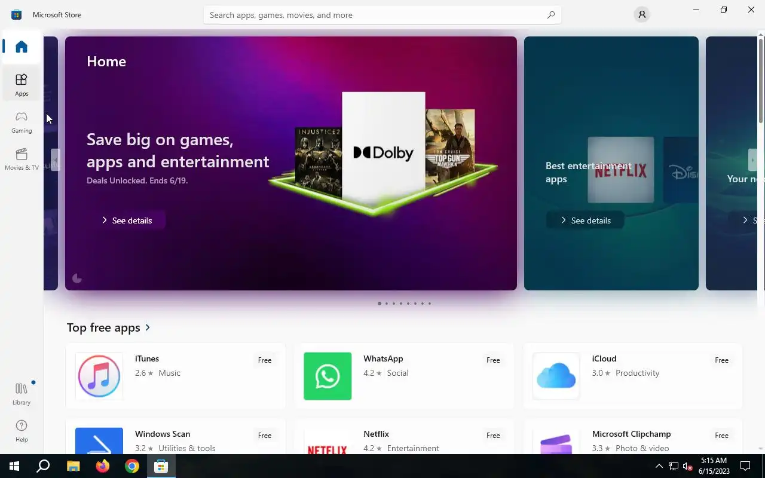Open Windows taskbar search
This screenshot has height=478, width=765.
[43, 466]
